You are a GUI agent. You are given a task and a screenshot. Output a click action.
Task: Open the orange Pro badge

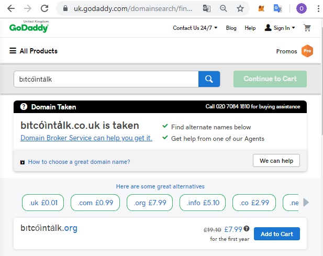(x=307, y=51)
